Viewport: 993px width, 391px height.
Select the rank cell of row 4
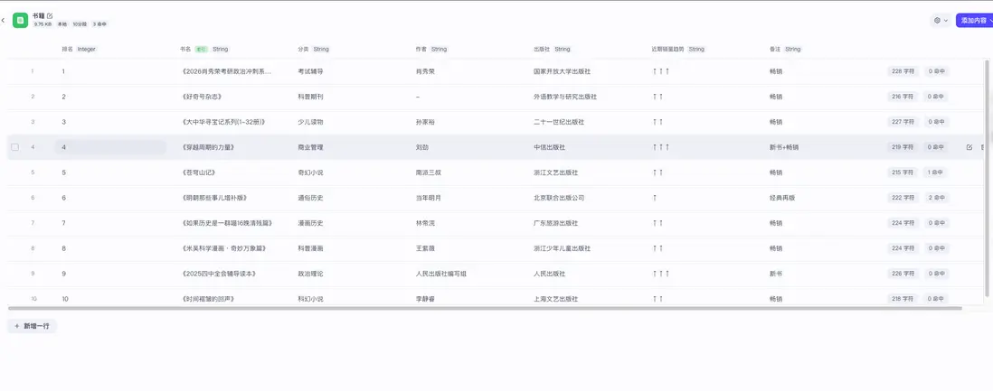click(111, 147)
